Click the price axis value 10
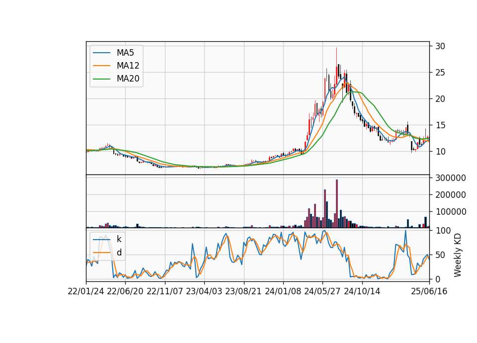 (440, 152)
